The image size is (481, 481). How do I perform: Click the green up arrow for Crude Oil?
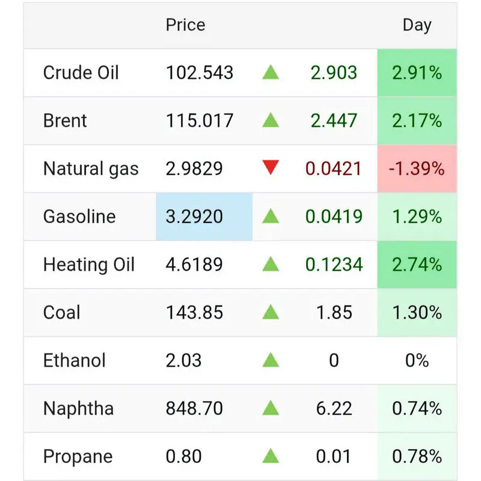[271, 73]
